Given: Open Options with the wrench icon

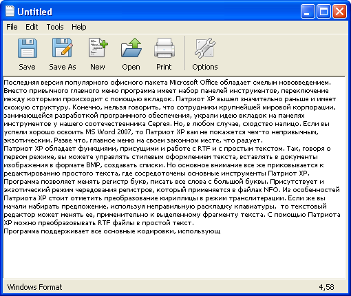Looking at the screenshot, I should tap(205, 47).
